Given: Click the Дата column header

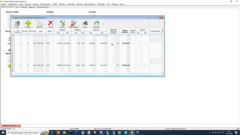Looking at the screenshot, I should click(41, 31).
